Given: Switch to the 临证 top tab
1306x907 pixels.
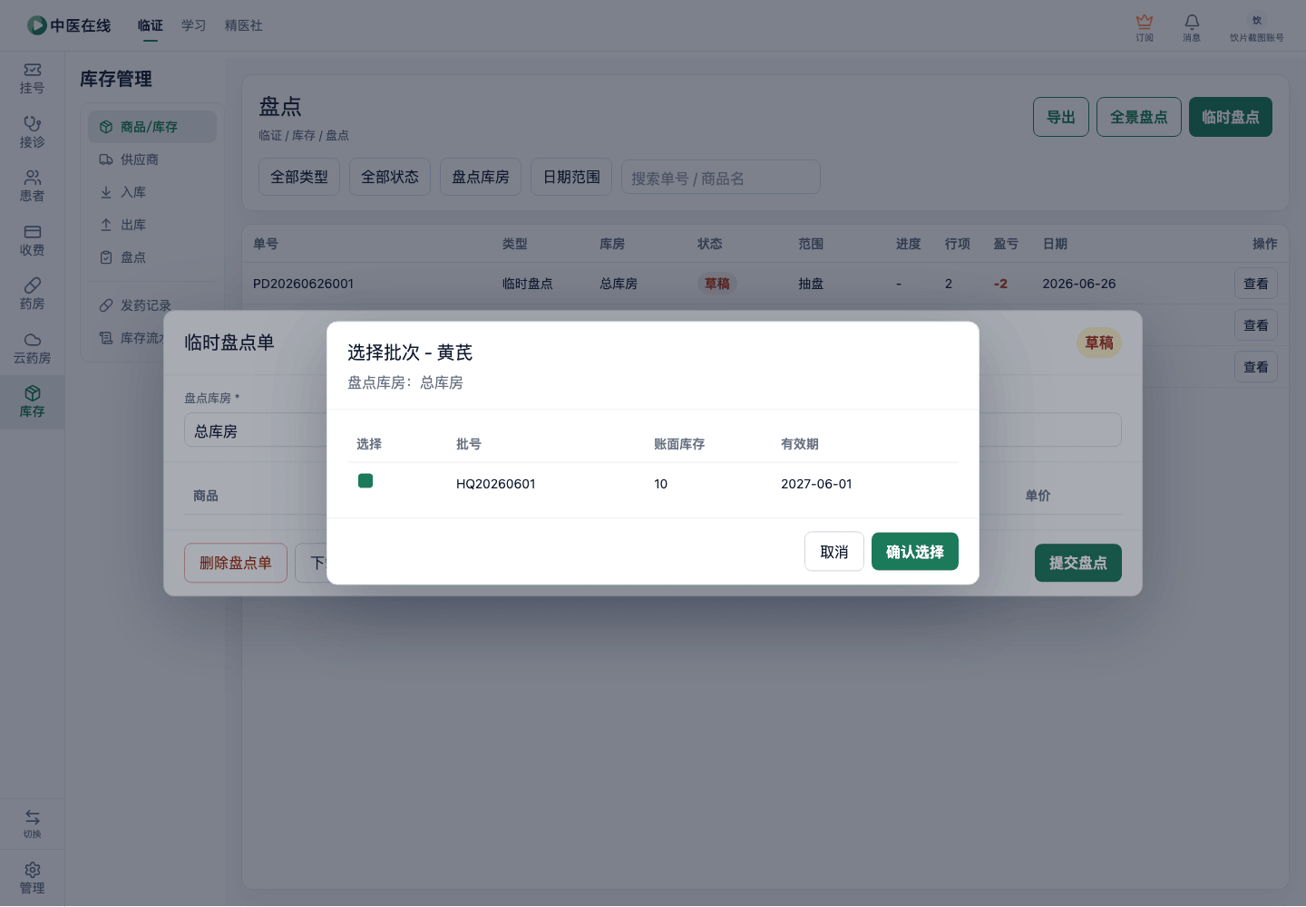Looking at the screenshot, I should (151, 25).
